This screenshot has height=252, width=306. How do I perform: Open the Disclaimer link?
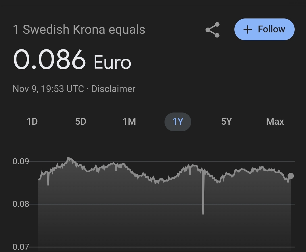click(113, 89)
